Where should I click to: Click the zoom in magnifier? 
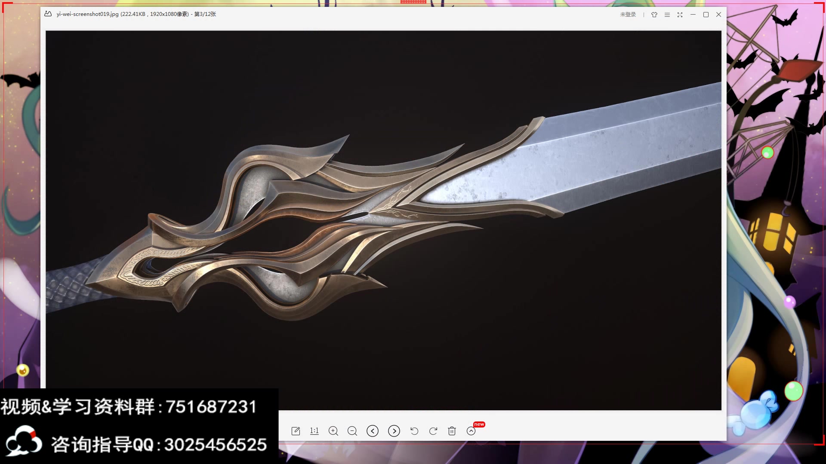(x=333, y=431)
